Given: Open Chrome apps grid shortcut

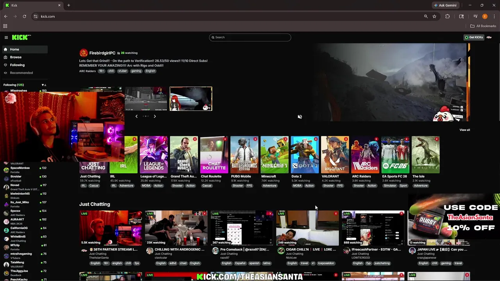Looking at the screenshot, I should [x=5, y=26].
